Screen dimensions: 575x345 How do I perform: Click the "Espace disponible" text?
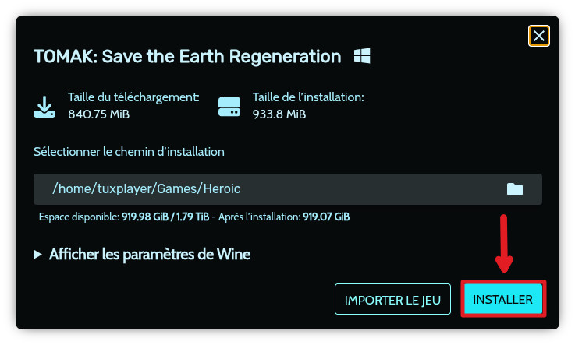pos(79,217)
